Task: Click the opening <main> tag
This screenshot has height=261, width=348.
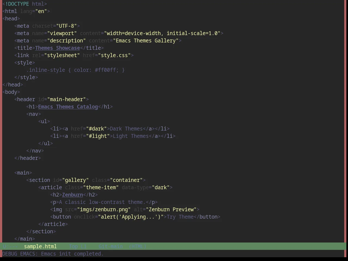Action: click(23, 173)
